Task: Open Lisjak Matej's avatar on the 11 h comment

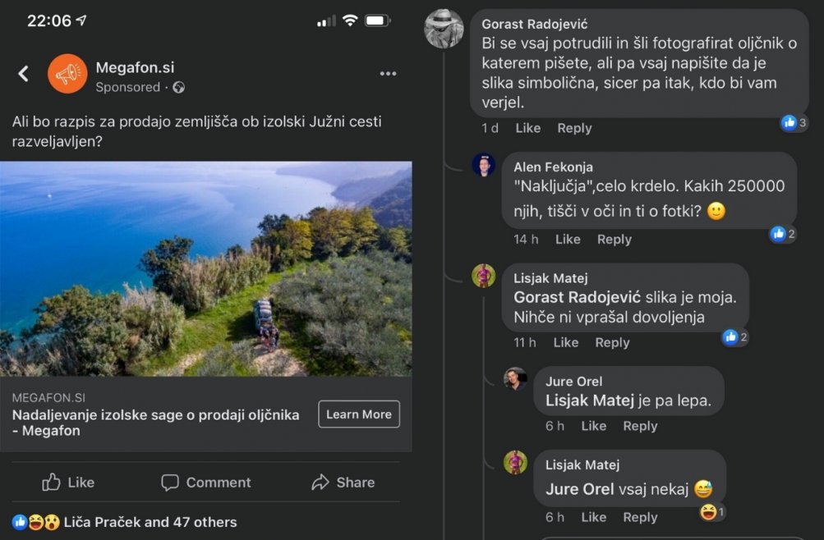Action: 483,276
